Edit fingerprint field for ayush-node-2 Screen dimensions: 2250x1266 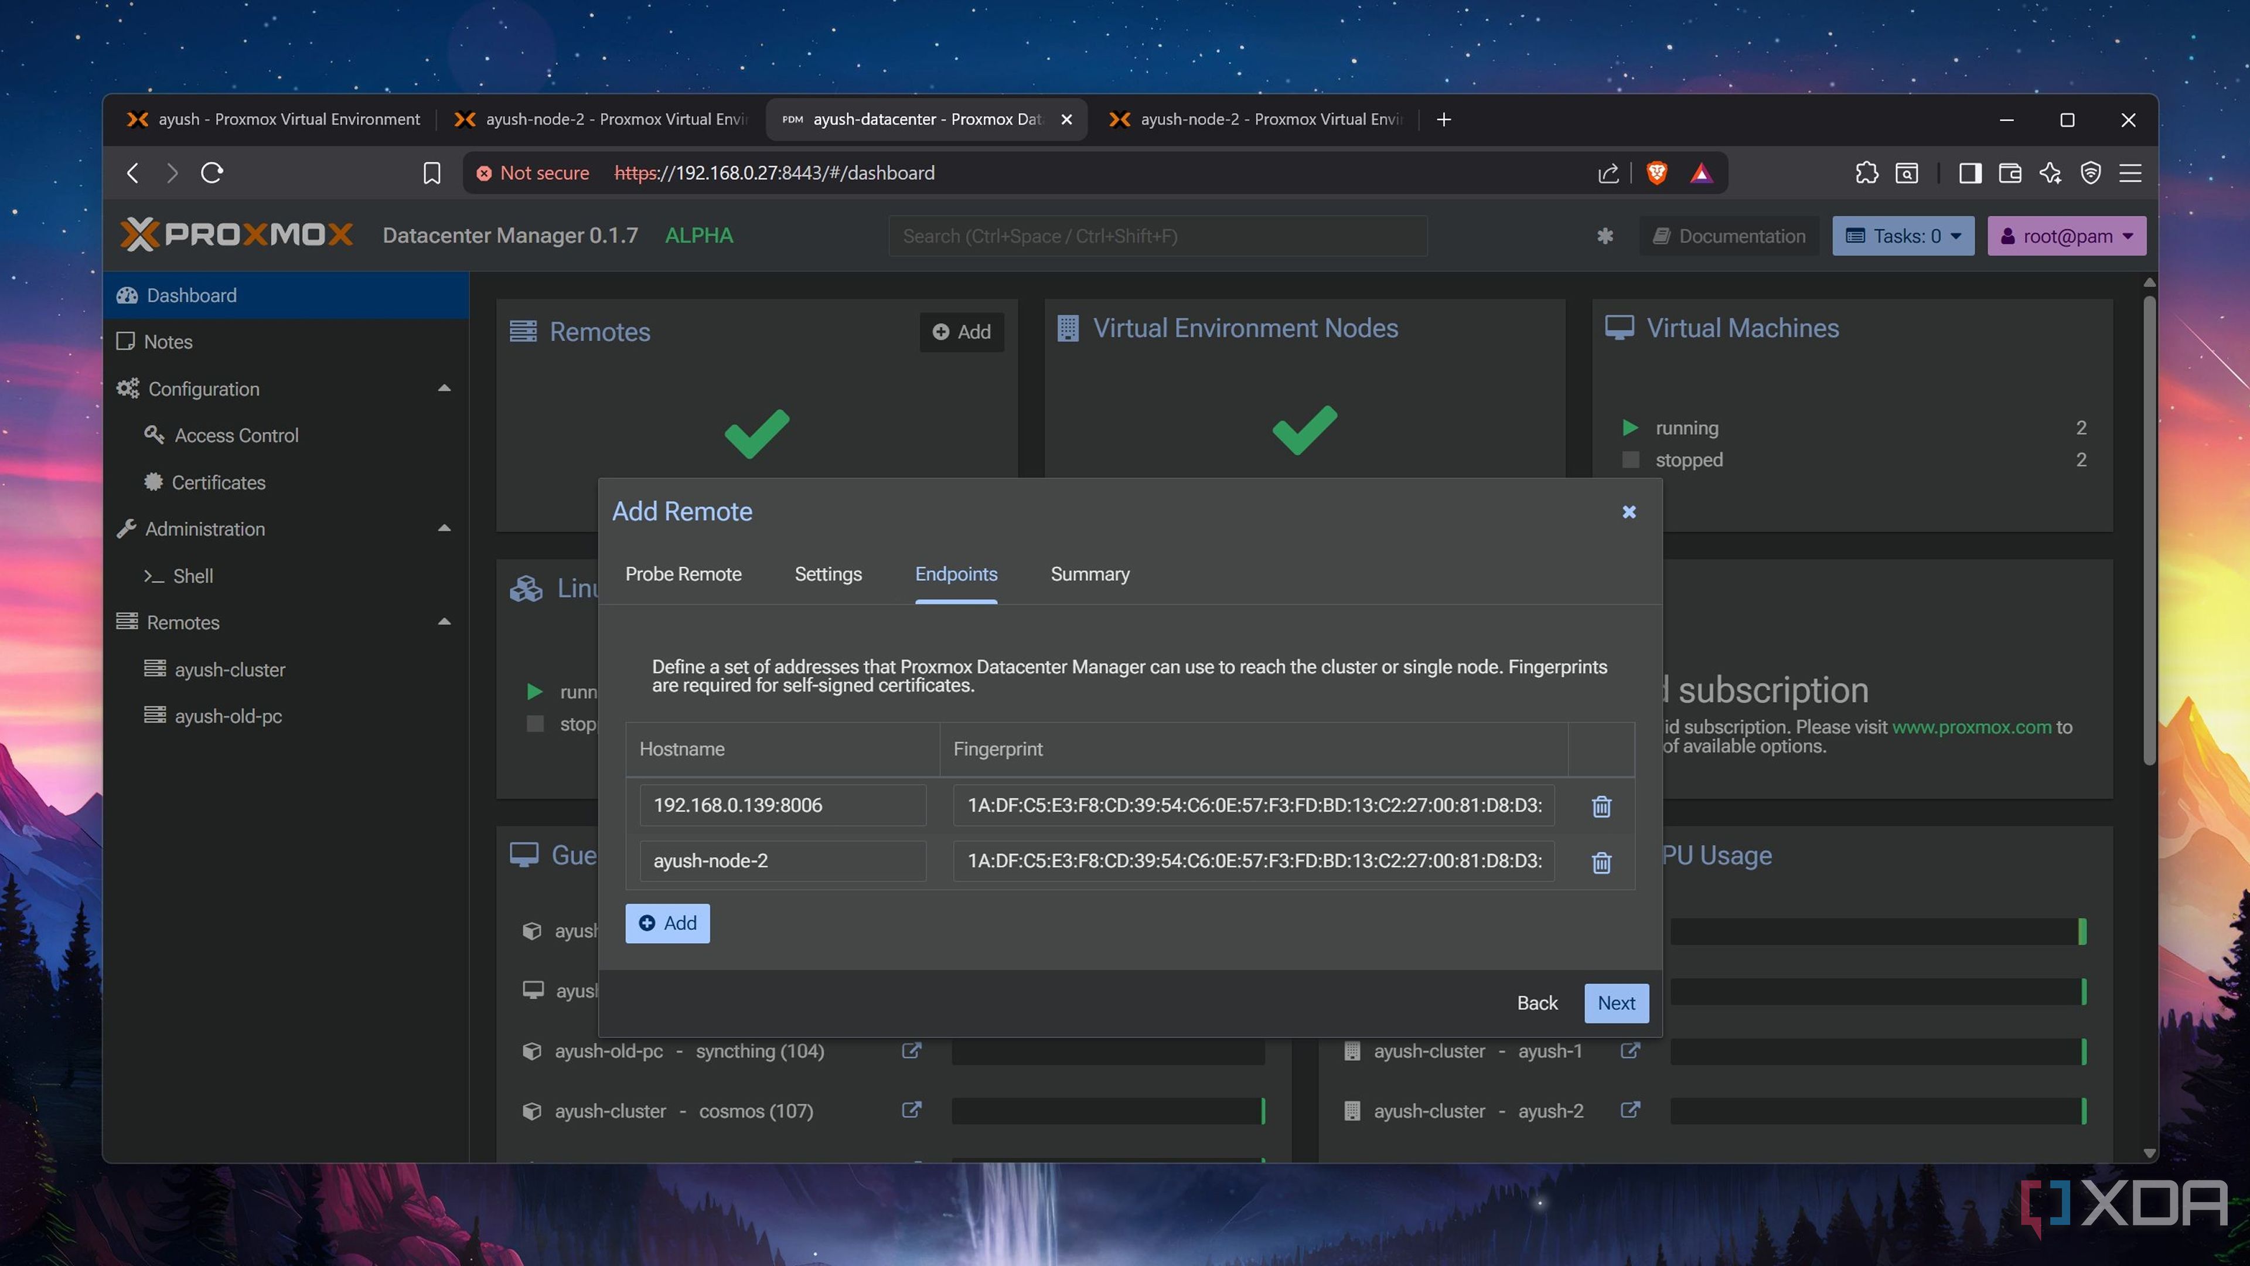point(1254,860)
